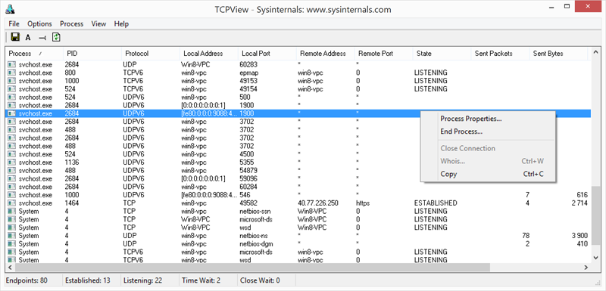Toggle address resolution with the A icon
The width and height of the screenshot is (606, 291).
click(28, 37)
